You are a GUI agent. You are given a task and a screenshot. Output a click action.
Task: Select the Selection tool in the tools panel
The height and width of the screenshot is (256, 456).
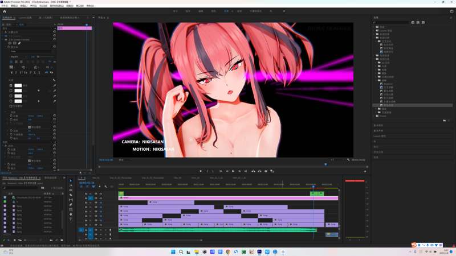71,180
